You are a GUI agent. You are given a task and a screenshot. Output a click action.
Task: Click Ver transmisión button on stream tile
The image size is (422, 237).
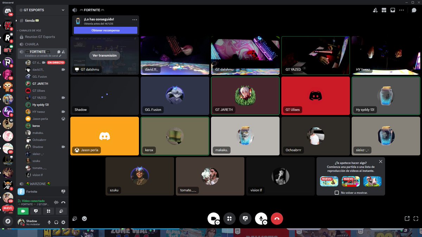tap(104, 55)
